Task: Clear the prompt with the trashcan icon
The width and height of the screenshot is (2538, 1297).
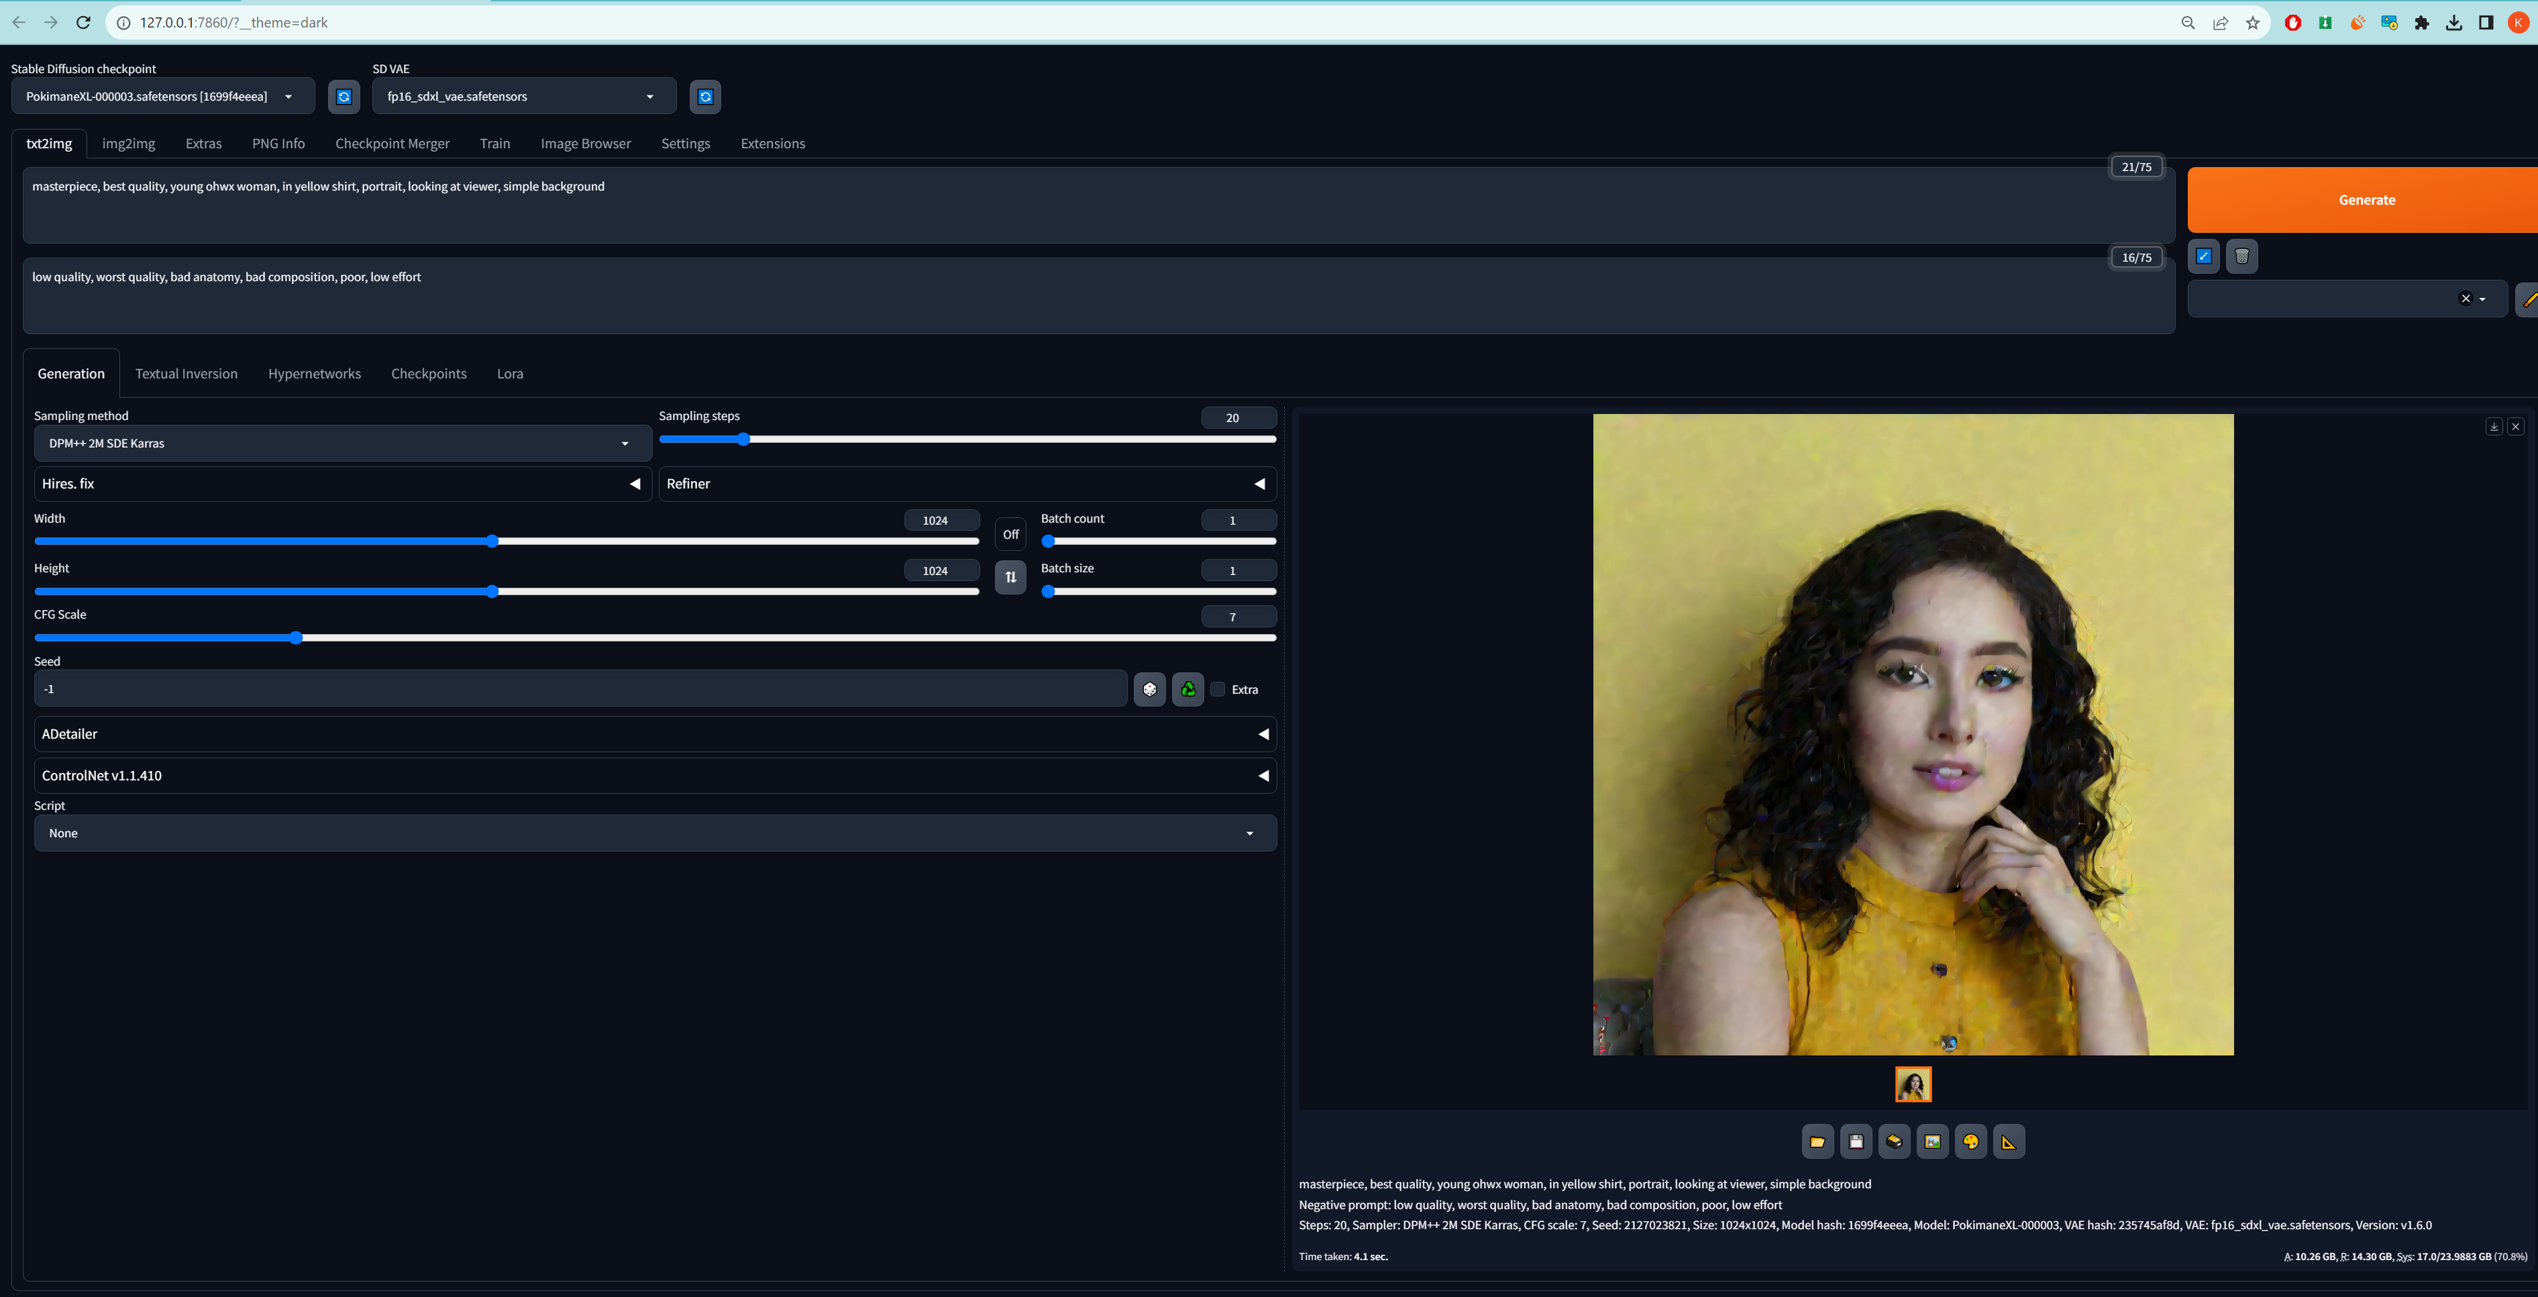Action: point(2242,256)
